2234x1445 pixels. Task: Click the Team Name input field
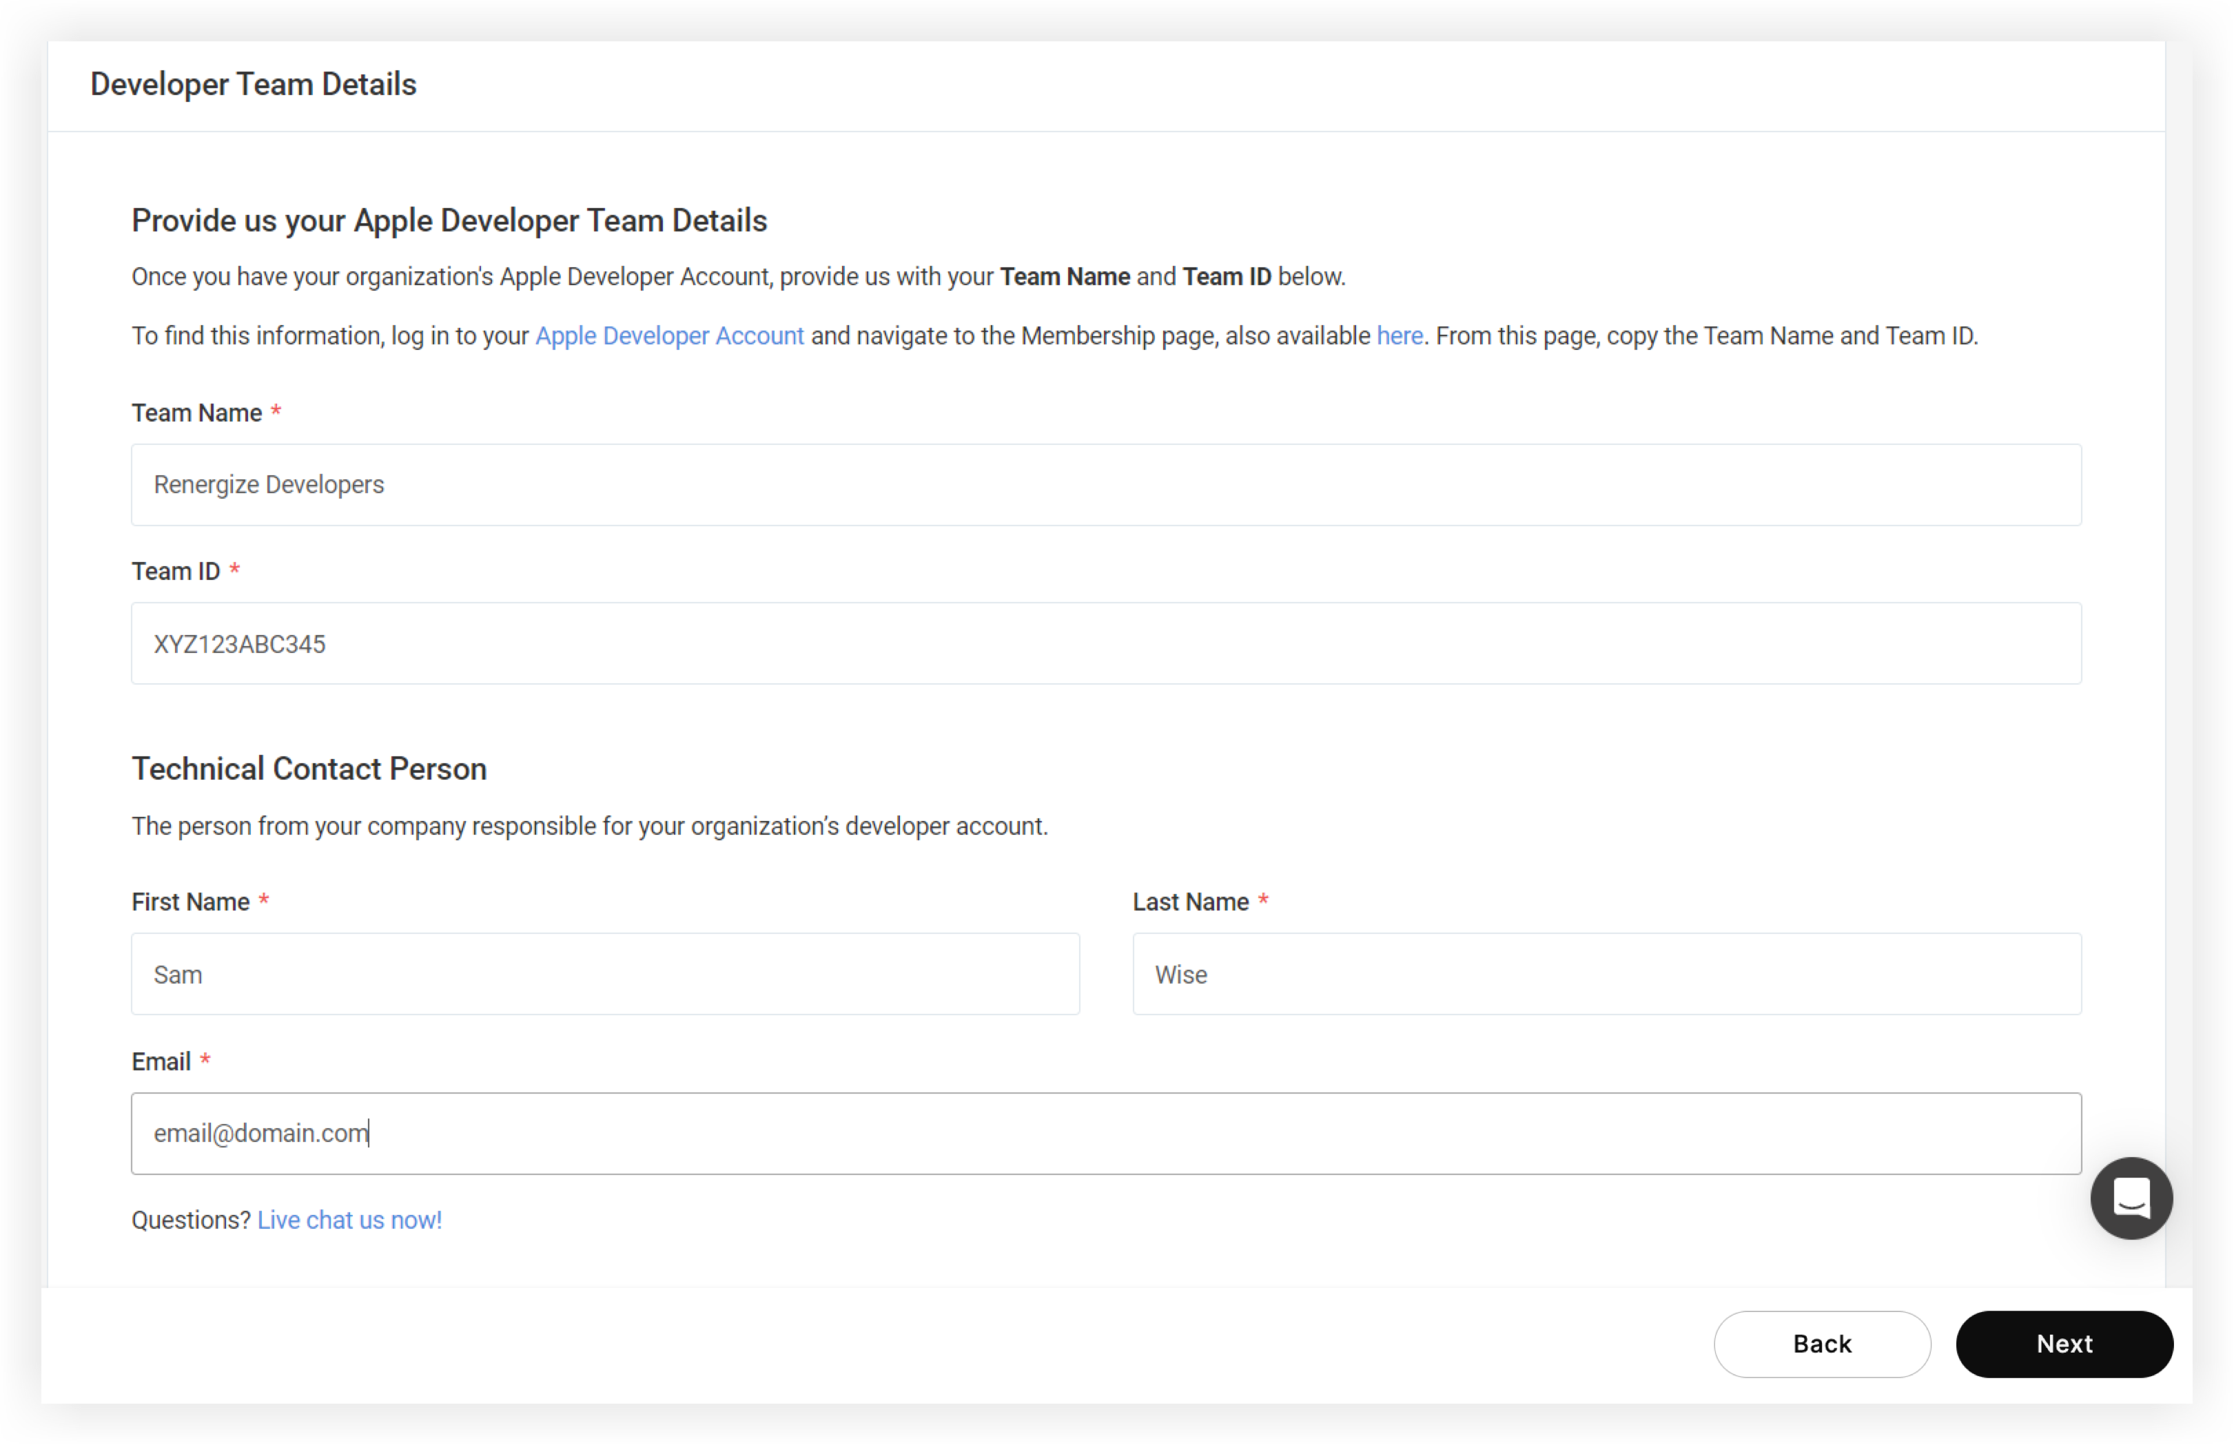pyautogui.click(x=1106, y=485)
